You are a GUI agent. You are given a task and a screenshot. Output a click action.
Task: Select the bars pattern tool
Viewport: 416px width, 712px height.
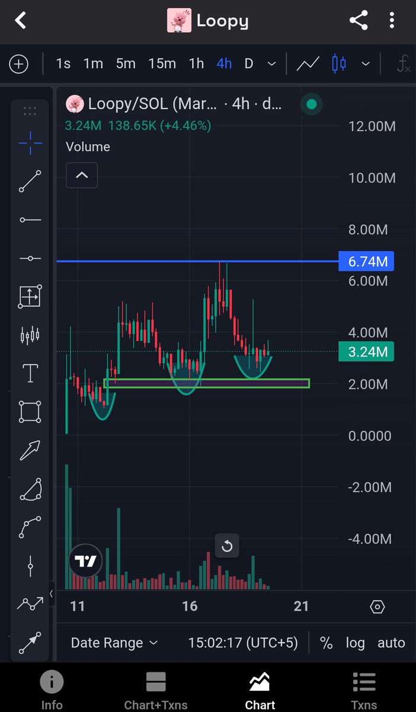tap(30, 336)
